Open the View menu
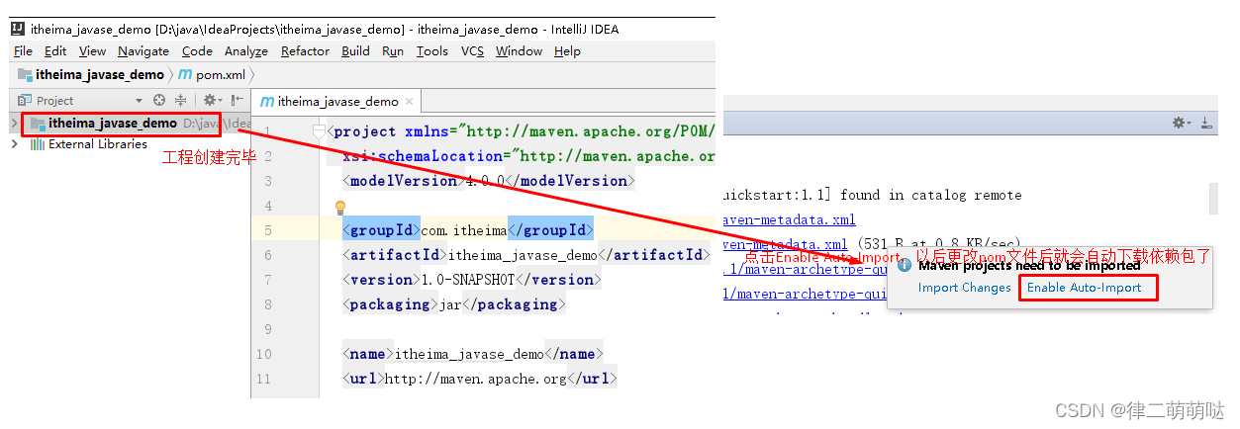1240x429 pixels. (92, 50)
